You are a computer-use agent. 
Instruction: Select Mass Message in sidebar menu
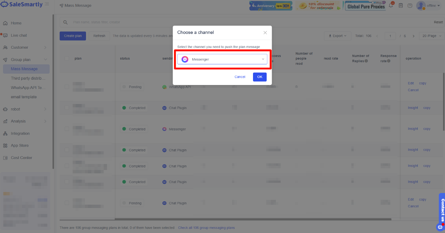tap(24, 69)
